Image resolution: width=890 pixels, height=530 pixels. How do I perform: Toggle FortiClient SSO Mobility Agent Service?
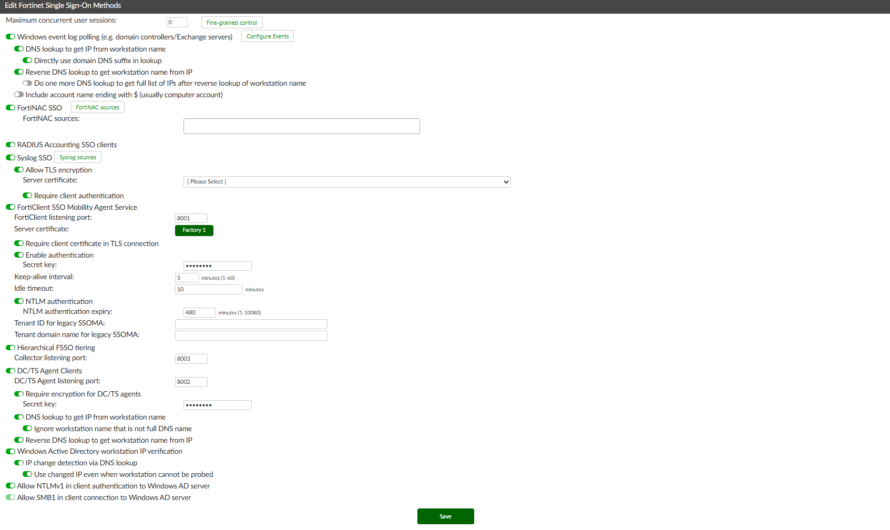[11, 207]
